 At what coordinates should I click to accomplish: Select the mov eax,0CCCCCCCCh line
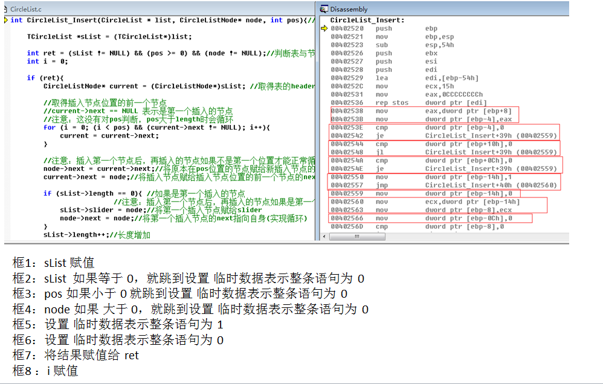[x=407, y=95]
